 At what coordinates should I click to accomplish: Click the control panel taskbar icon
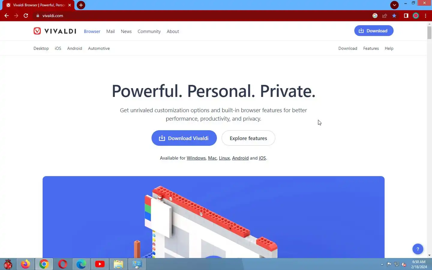coord(137,264)
